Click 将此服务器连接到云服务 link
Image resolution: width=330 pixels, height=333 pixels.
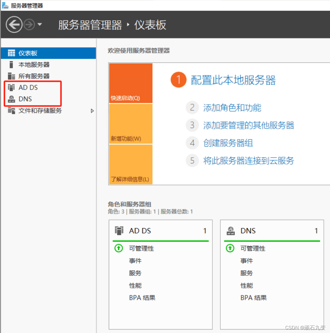pos(249,160)
